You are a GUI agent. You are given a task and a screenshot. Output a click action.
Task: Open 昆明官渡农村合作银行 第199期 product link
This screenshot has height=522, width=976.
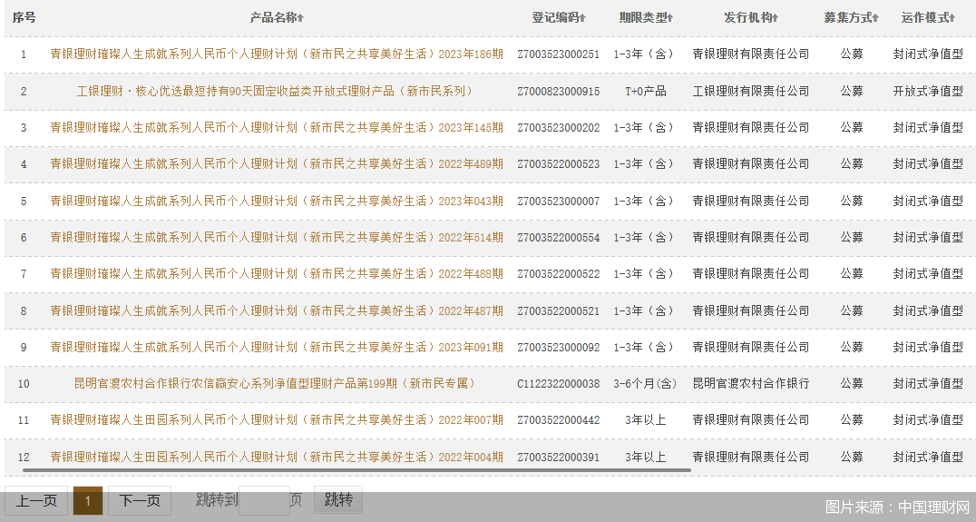pyautogui.click(x=275, y=384)
